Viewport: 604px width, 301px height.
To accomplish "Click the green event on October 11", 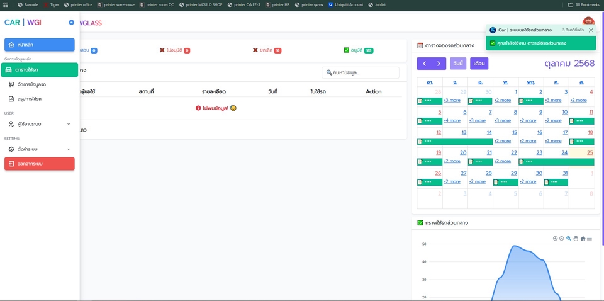I will (581, 121).
